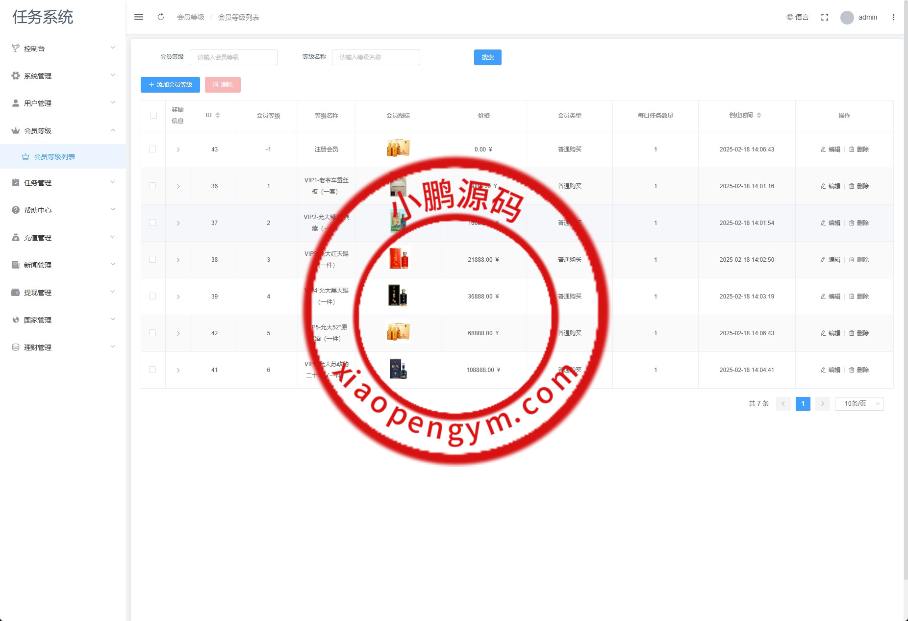
Task: Expand reward info for row ID 38
Action: (178, 260)
